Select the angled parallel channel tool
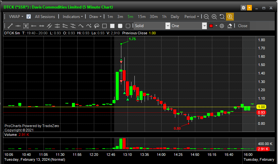 coord(65,26)
